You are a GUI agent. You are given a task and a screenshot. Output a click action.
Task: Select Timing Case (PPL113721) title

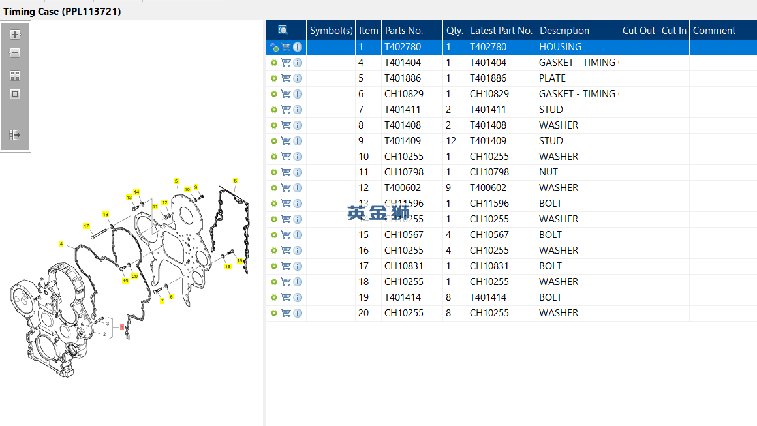62,12
